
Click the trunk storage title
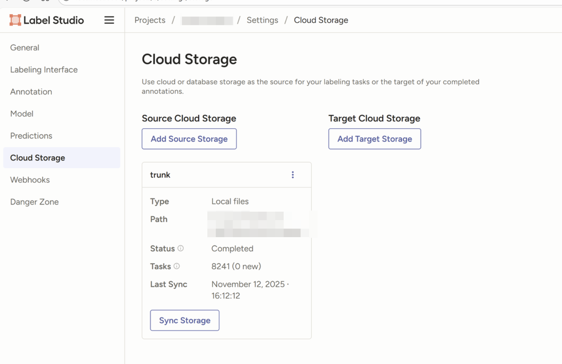(160, 175)
